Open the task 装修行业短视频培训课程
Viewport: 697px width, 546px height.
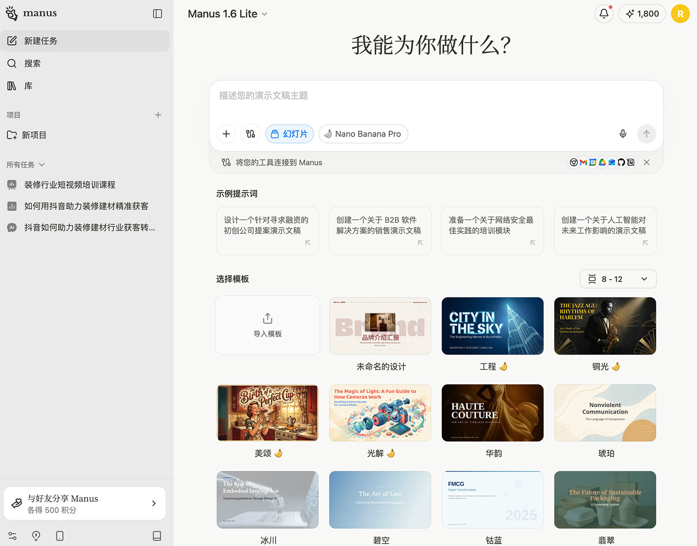pos(70,184)
